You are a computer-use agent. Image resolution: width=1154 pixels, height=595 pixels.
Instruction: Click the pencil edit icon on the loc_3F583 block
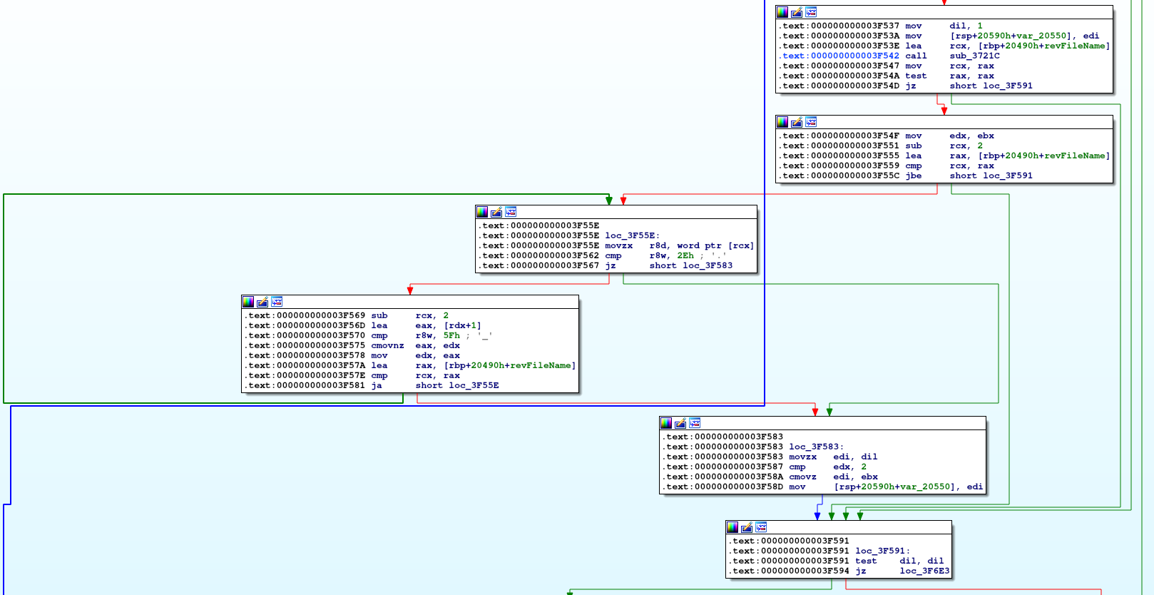(x=680, y=423)
